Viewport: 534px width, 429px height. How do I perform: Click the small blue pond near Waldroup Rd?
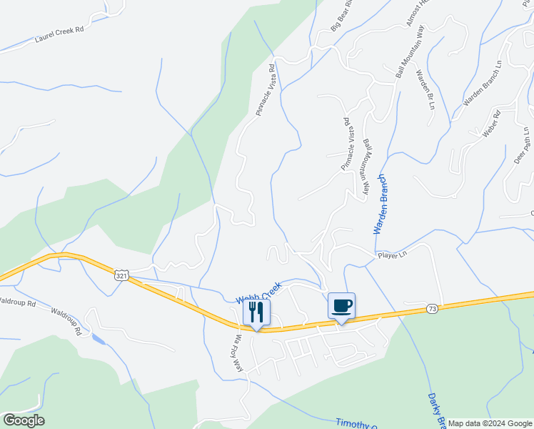click(99, 340)
